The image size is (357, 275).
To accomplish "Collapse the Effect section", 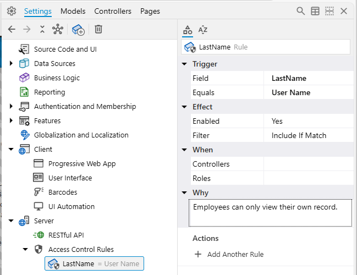I will 184,107.
